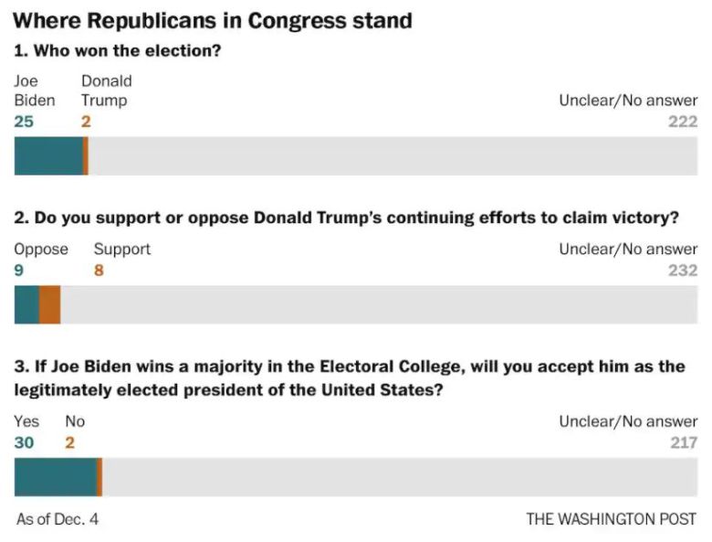The height and width of the screenshot is (542, 712).
Task: Select the Electoral College question heading
Action: point(349,377)
